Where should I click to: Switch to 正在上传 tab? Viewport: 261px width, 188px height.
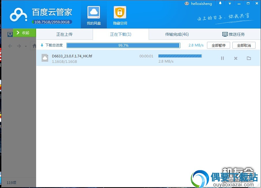(64, 34)
